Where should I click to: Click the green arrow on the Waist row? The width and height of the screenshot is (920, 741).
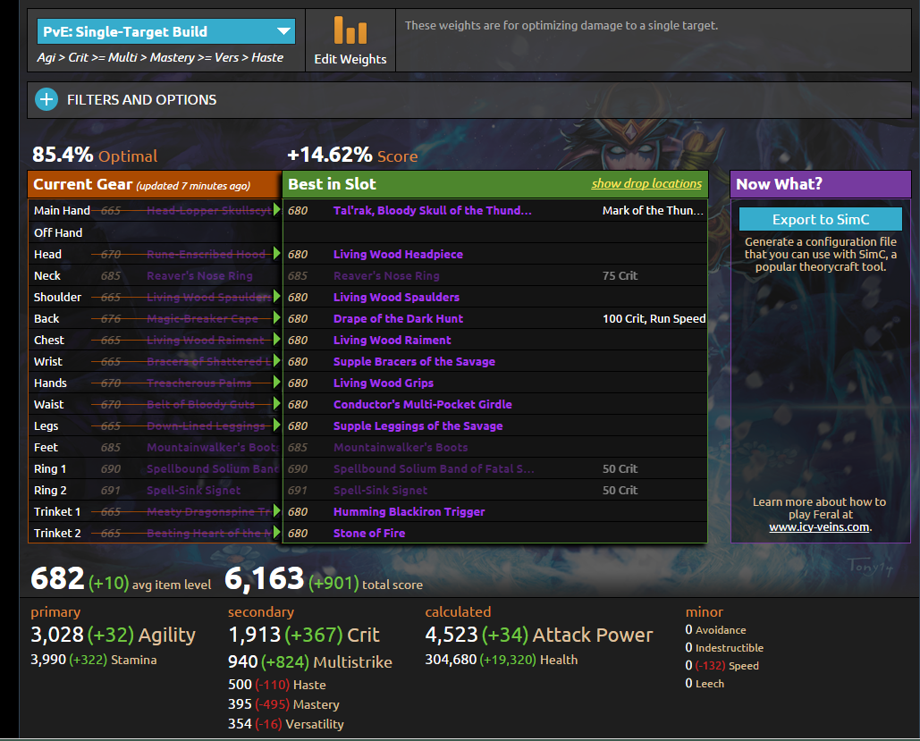277,404
